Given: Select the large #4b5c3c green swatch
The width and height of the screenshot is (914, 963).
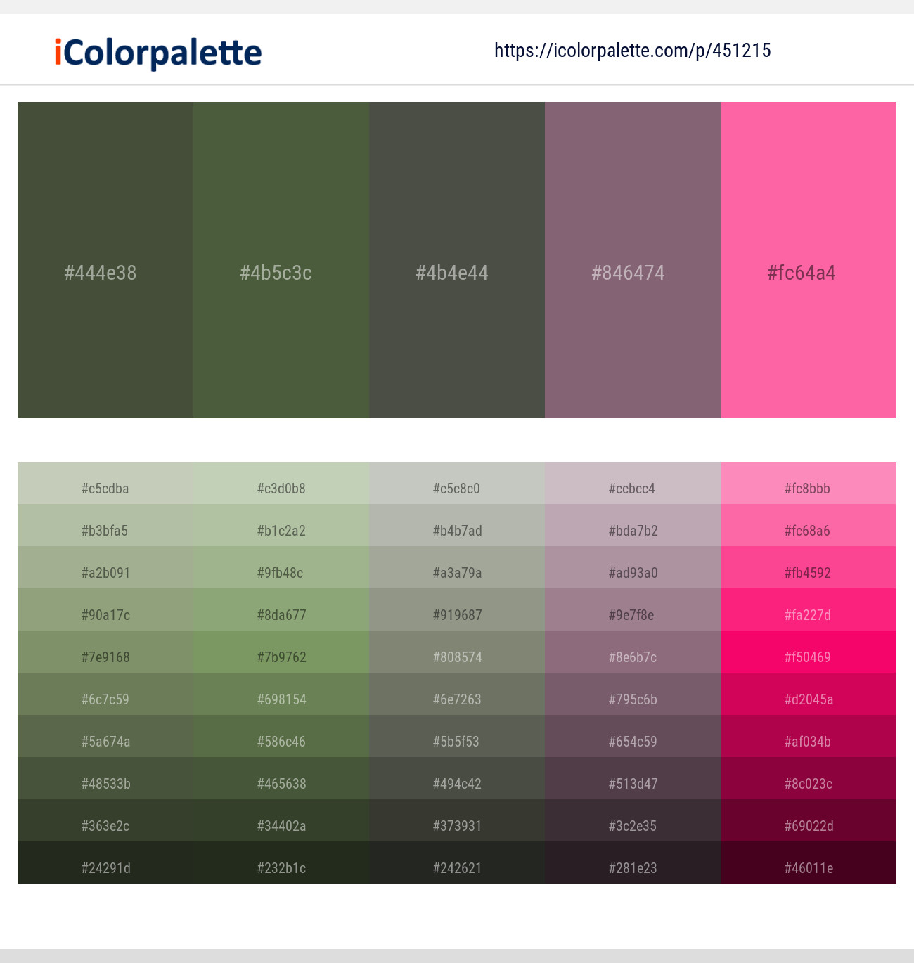Looking at the screenshot, I should pos(281,260).
